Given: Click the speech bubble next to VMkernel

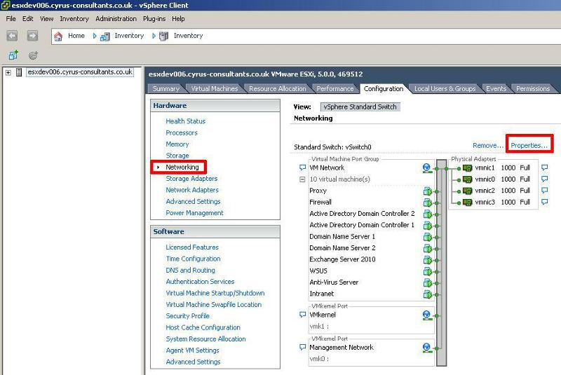Looking at the screenshot, I should 302,315.
